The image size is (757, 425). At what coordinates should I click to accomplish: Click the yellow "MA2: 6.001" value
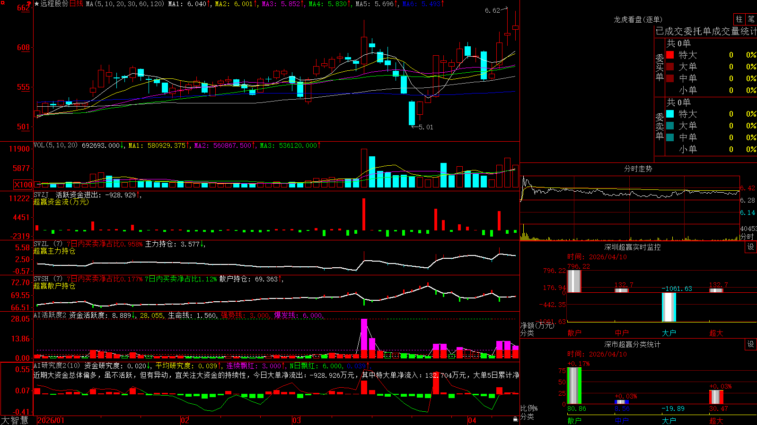(x=236, y=4)
